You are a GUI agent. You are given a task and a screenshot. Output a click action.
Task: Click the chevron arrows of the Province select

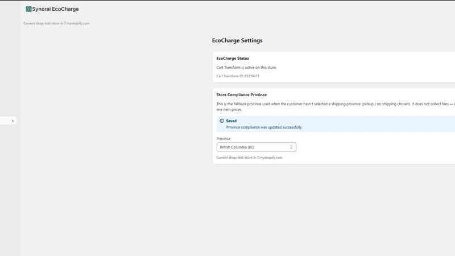[x=291, y=147]
